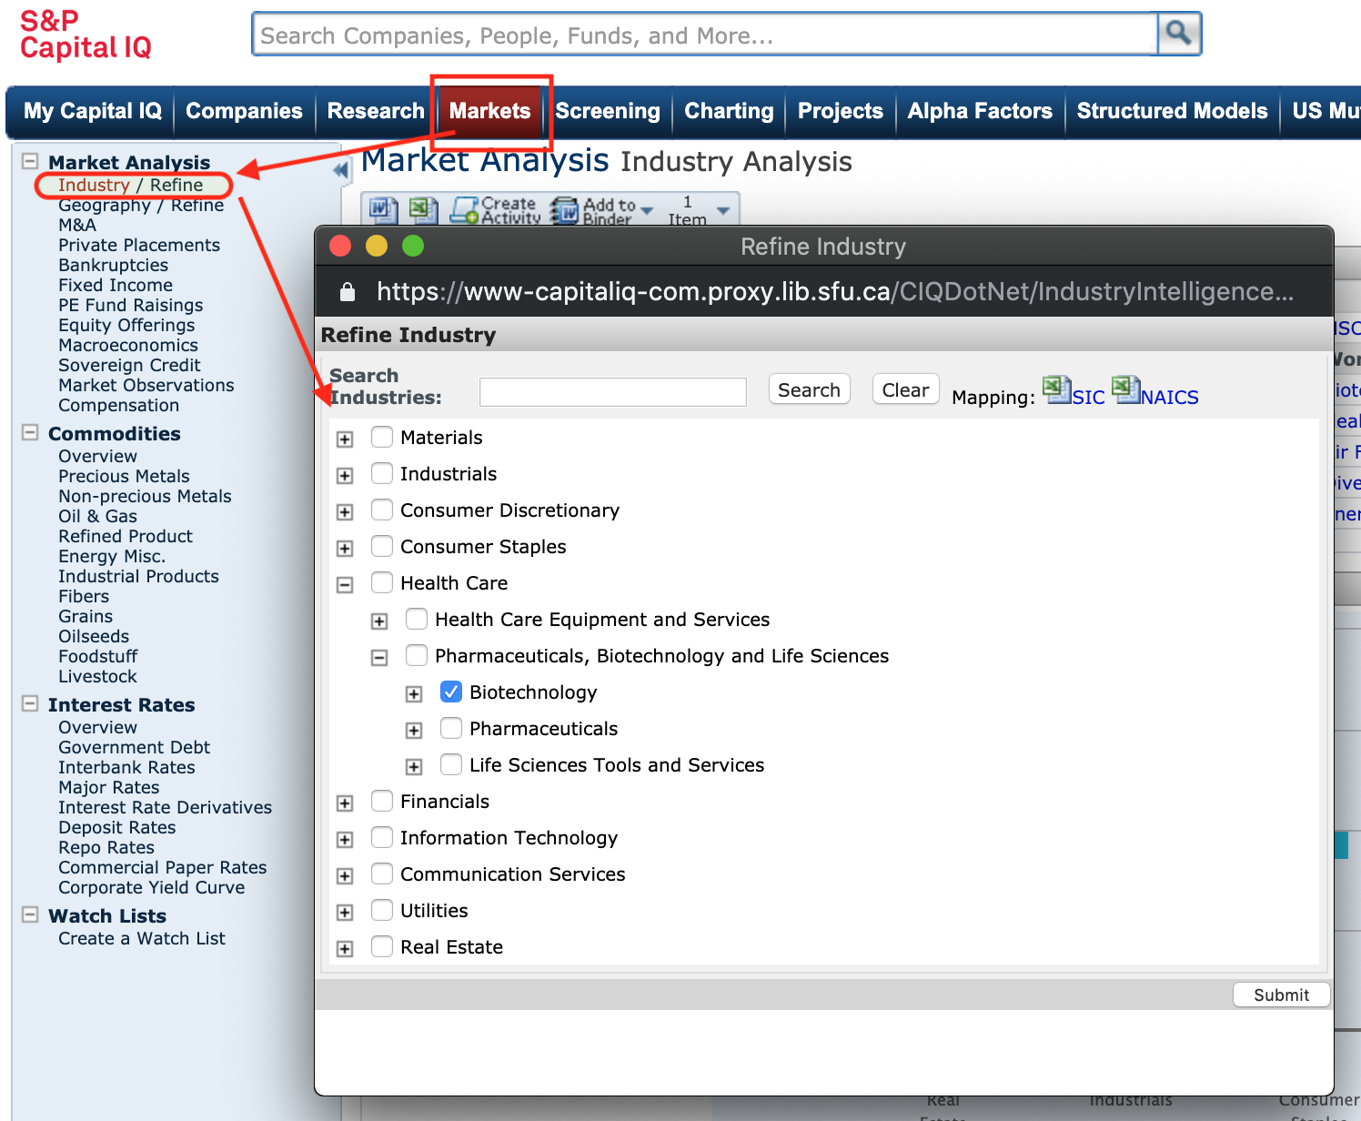Close the Refine Industry window

(341, 246)
